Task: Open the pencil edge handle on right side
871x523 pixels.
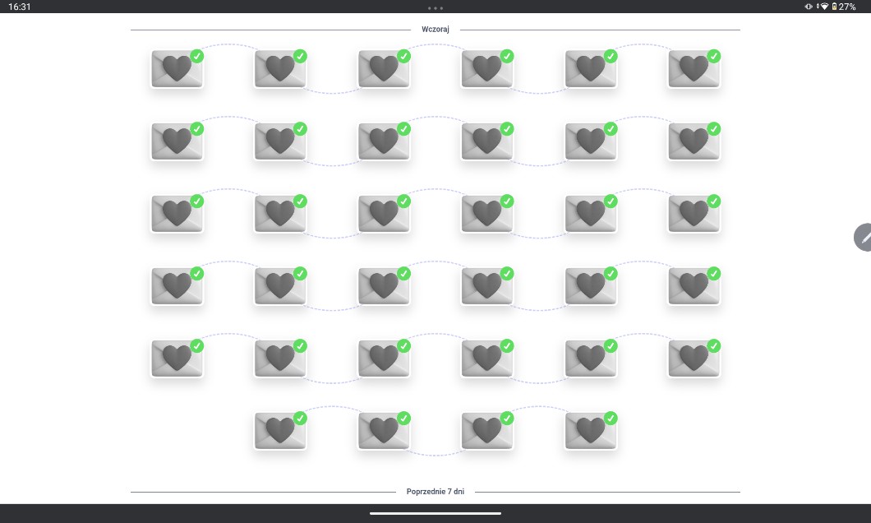Action: click(x=864, y=237)
